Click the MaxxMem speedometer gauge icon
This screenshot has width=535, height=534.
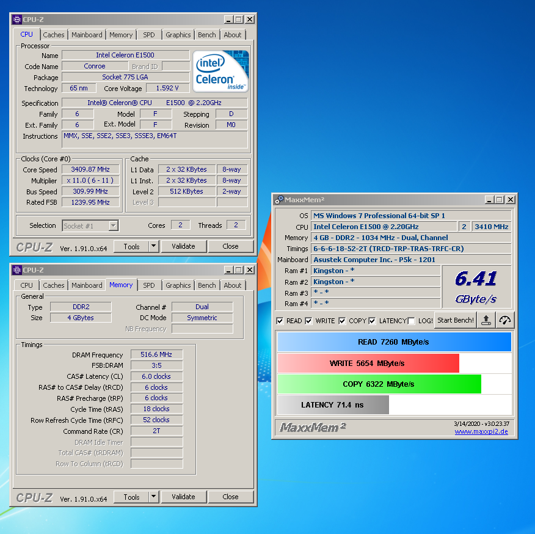504,320
